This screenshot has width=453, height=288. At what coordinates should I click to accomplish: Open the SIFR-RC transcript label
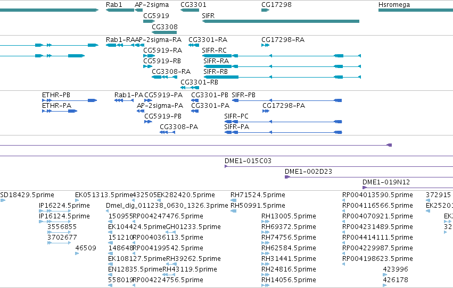click(x=214, y=50)
